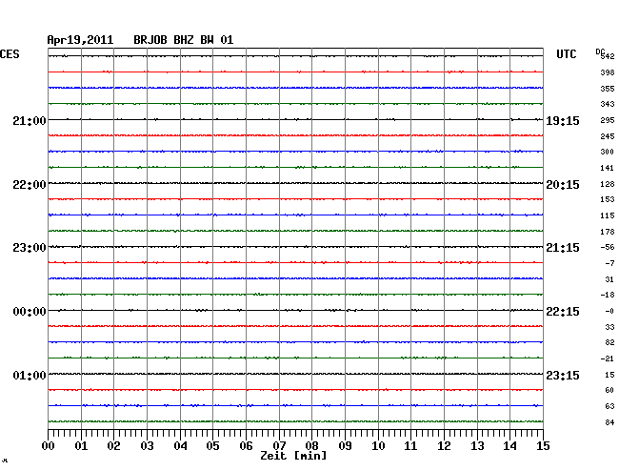Click the DC offset value 245
Image resolution: width=619 pixels, height=471 pixels.
(x=608, y=136)
